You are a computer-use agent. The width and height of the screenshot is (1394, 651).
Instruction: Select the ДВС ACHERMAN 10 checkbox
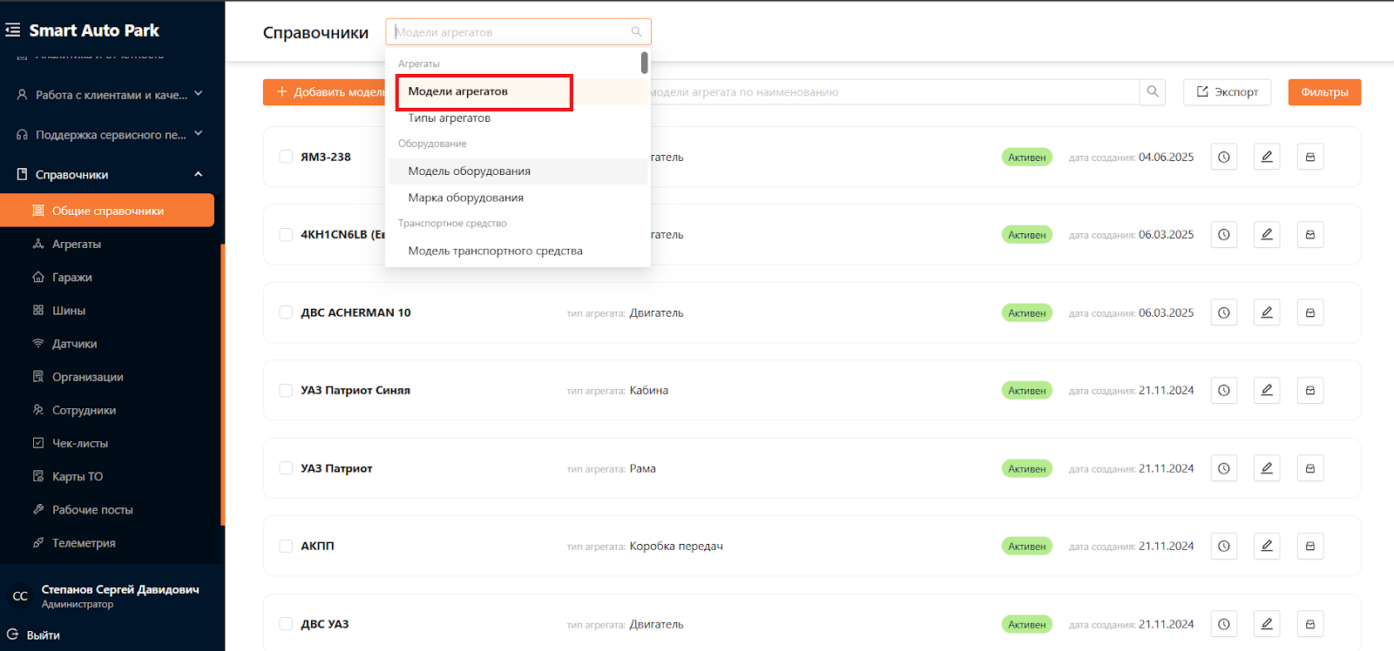[x=286, y=312]
